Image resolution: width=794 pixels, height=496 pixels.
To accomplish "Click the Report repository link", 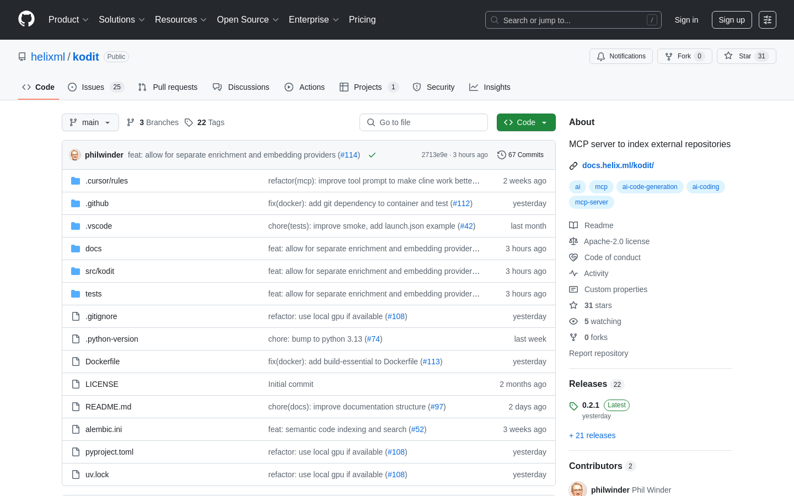I will [598, 353].
